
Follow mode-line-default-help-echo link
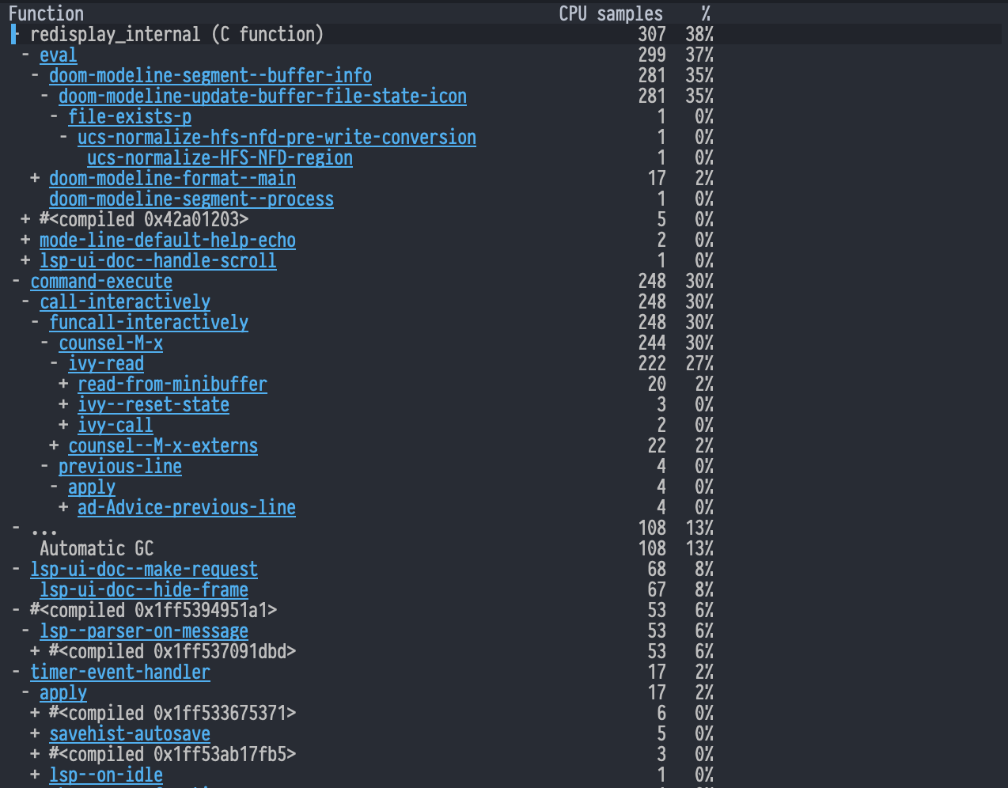coord(168,240)
